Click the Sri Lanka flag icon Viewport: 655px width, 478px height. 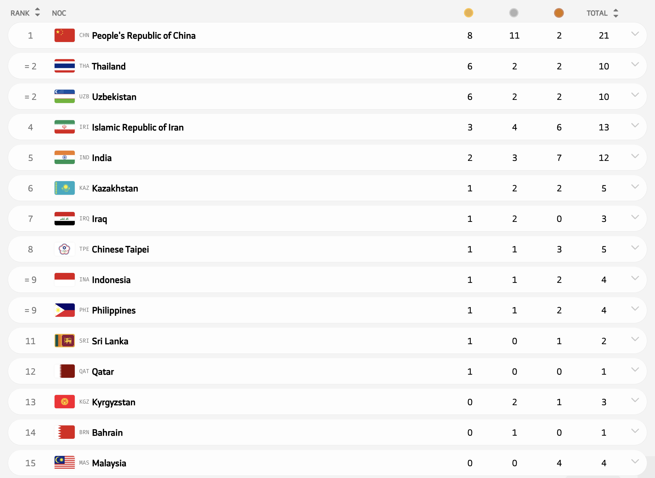coord(65,341)
